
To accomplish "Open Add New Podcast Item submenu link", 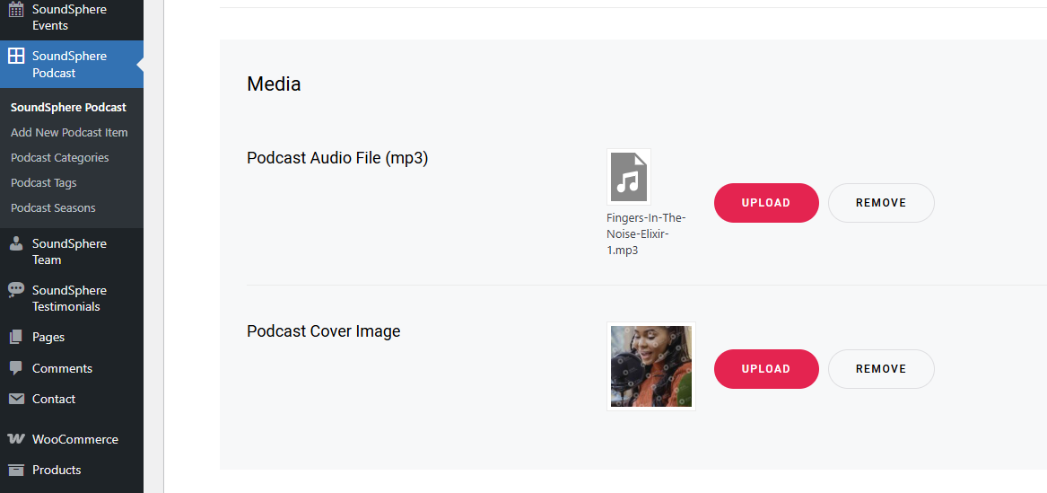I will (69, 132).
